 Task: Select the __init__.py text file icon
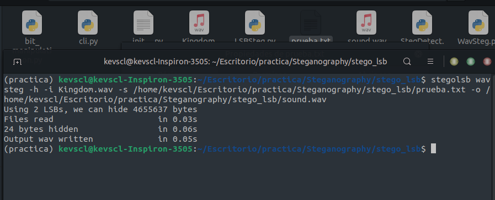[x=143, y=23]
